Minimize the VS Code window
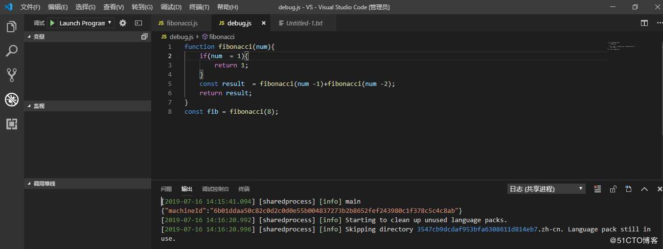This screenshot has height=249, width=663. pos(613,7)
